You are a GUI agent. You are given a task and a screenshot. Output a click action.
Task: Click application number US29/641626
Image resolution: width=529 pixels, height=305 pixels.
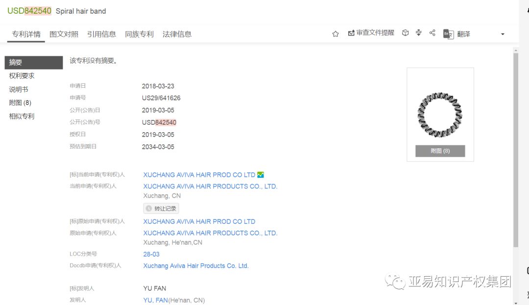click(x=161, y=98)
